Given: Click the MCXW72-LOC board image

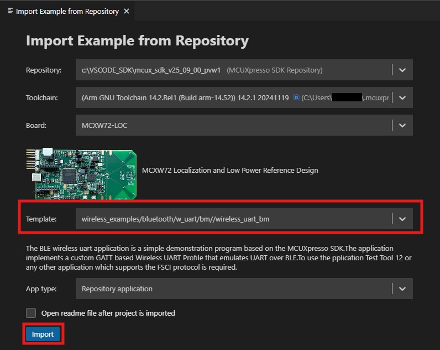Looking at the screenshot, I should pyautogui.click(x=81, y=174).
